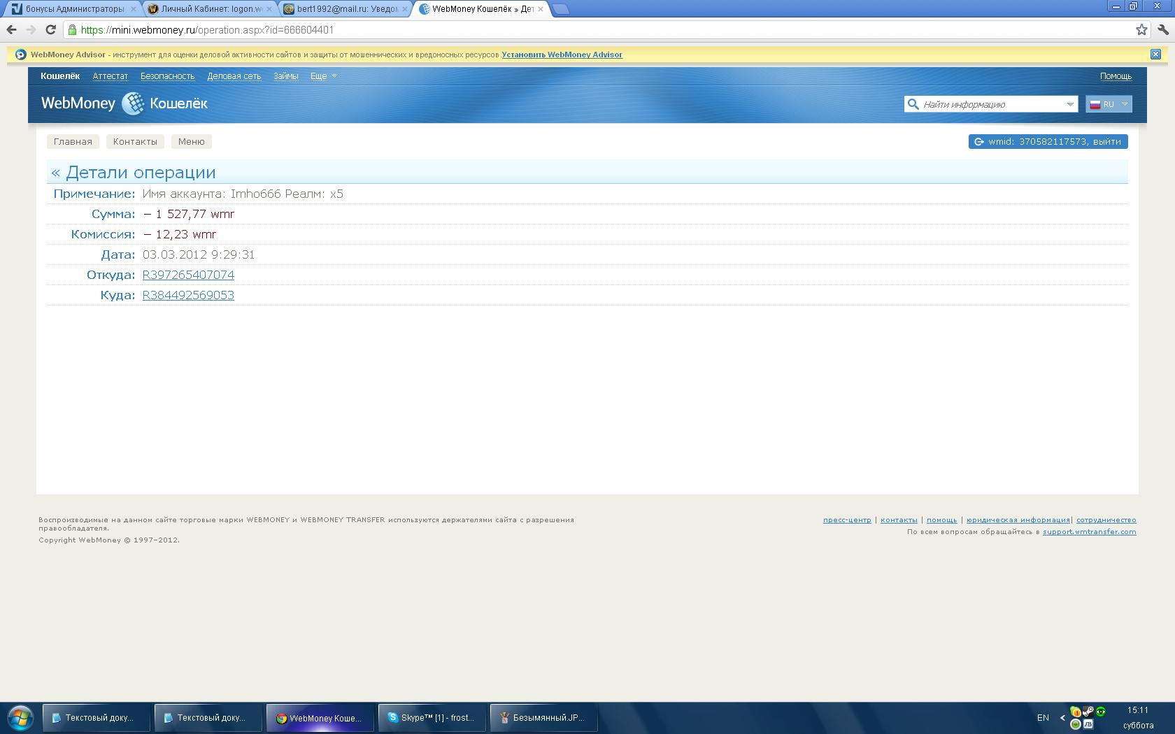This screenshot has height=734, width=1175.
Task: Click the помощь footer link
Action: coord(942,520)
